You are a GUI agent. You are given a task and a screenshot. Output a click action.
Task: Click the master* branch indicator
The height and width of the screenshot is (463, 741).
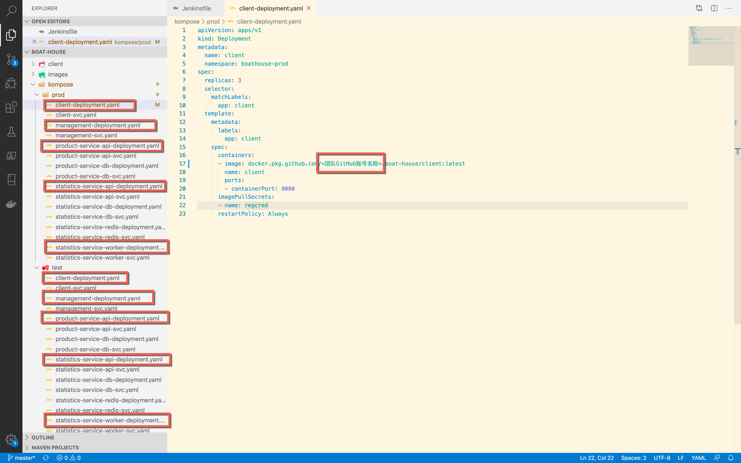21,458
